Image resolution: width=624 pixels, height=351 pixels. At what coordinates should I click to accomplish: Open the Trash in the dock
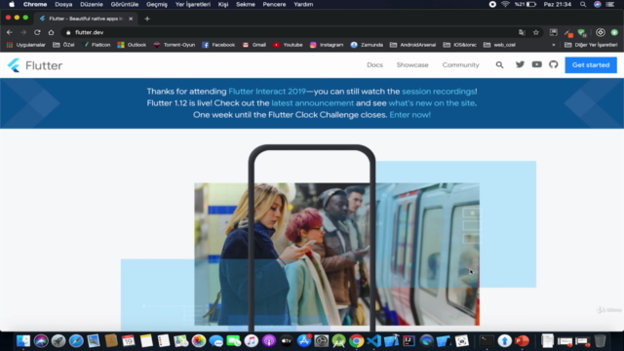[x=601, y=341]
